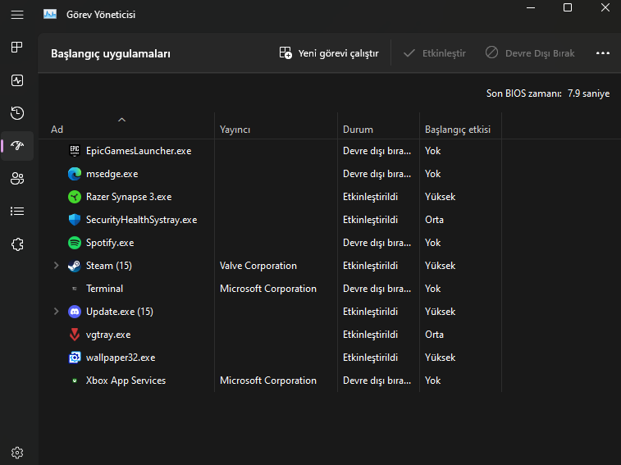
Task: Open the Details page list icon
Action: [16, 212]
